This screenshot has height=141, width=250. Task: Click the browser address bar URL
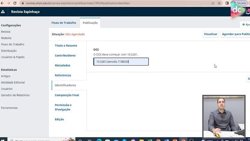pos(78,3)
